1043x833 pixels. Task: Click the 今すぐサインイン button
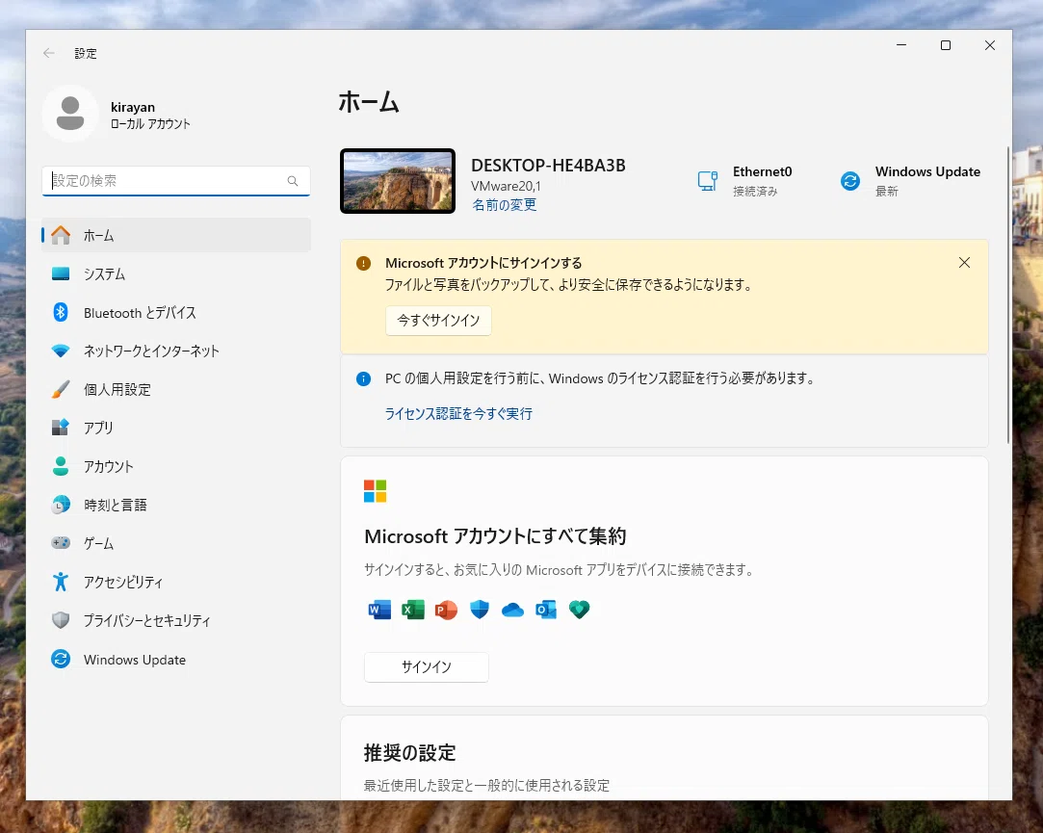pyautogui.click(x=438, y=320)
